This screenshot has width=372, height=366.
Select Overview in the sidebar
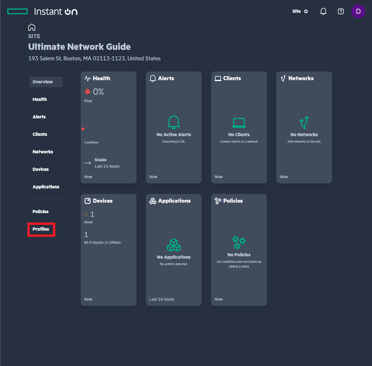tap(46, 82)
